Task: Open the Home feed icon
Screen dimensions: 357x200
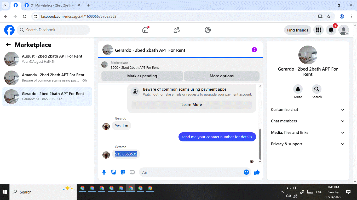Action: click(145, 30)
